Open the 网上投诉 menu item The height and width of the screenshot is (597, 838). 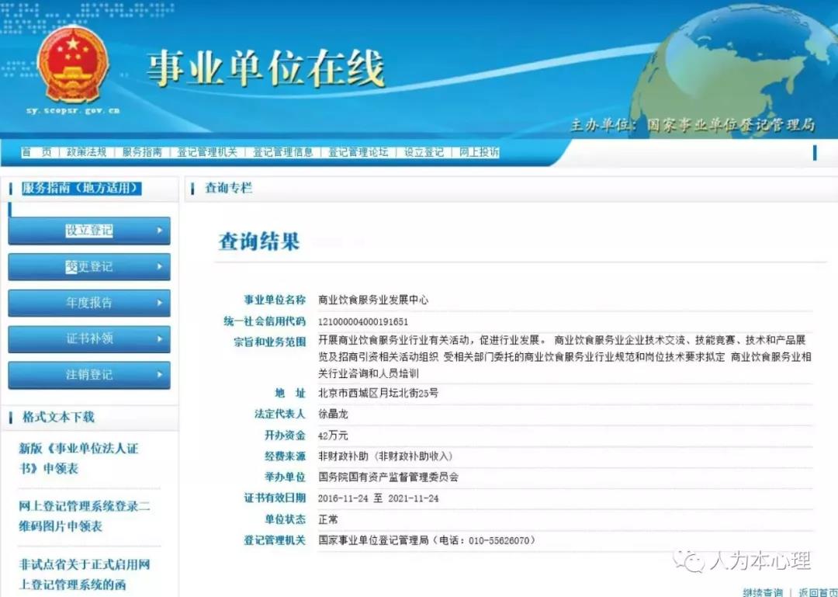pos(479,152)
